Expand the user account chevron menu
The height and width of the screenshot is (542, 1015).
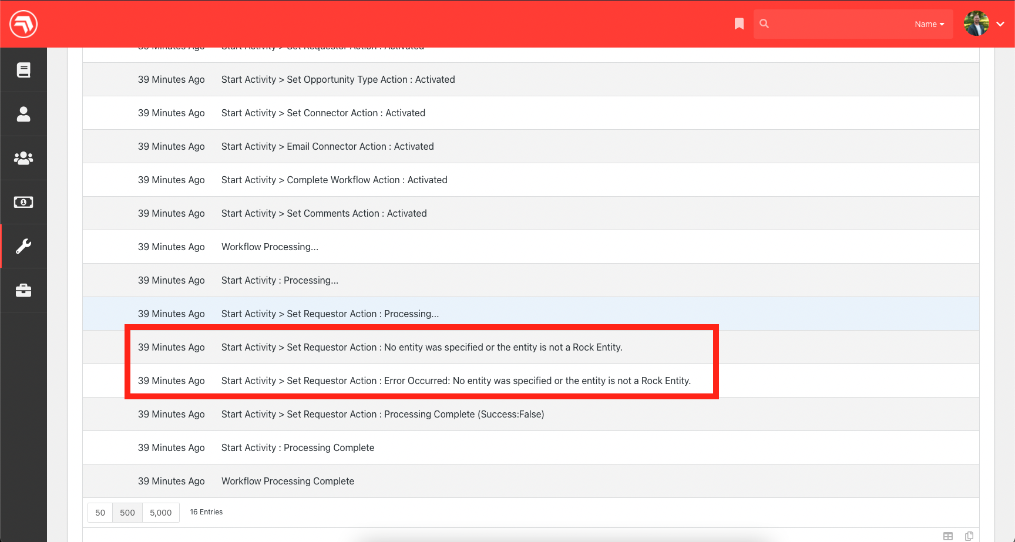[x=1001, y=24]
